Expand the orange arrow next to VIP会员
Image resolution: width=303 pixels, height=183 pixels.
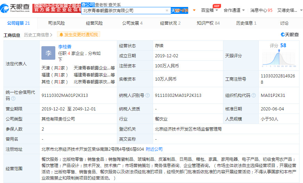point(194,10)
